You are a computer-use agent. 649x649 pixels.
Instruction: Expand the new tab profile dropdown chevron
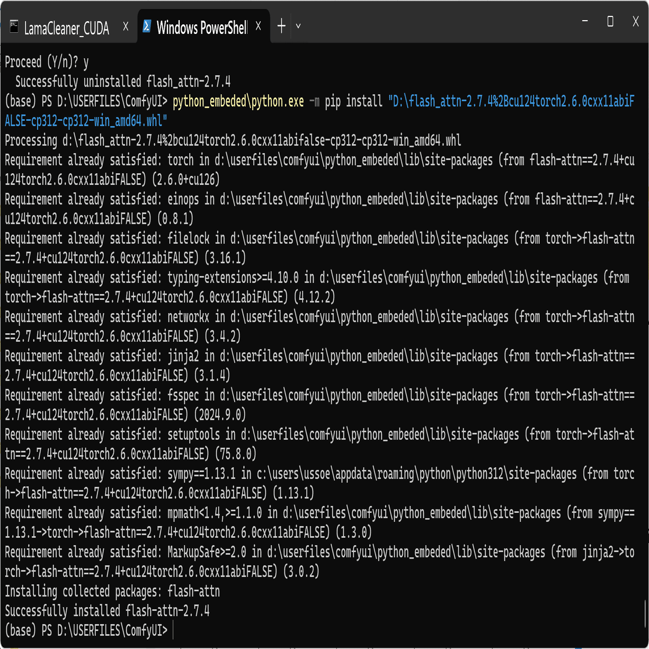coord(298,26)
